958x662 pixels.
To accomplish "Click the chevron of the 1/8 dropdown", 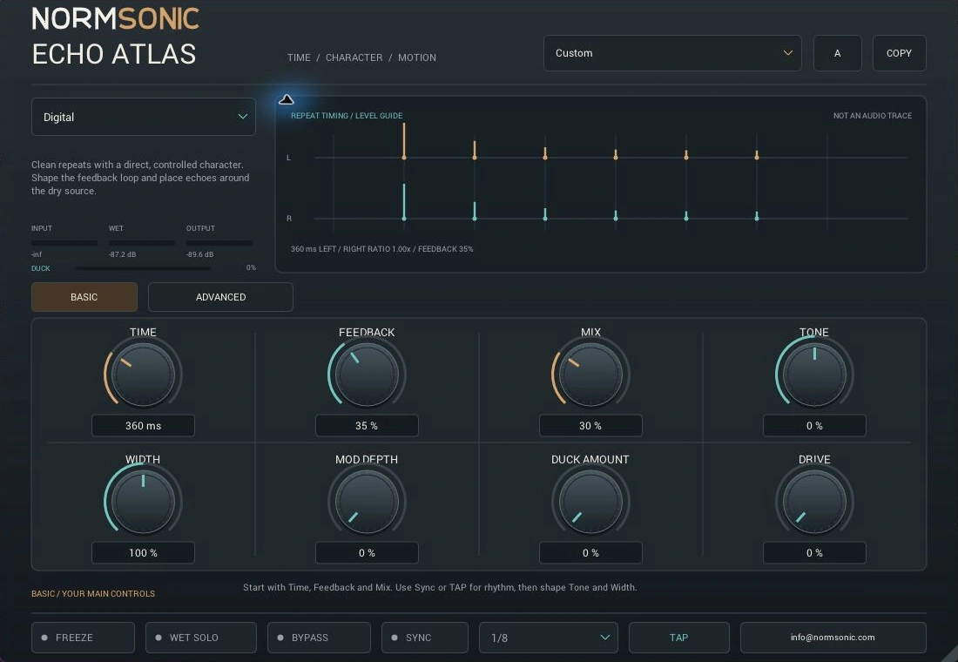I will [x=605, y=638].
